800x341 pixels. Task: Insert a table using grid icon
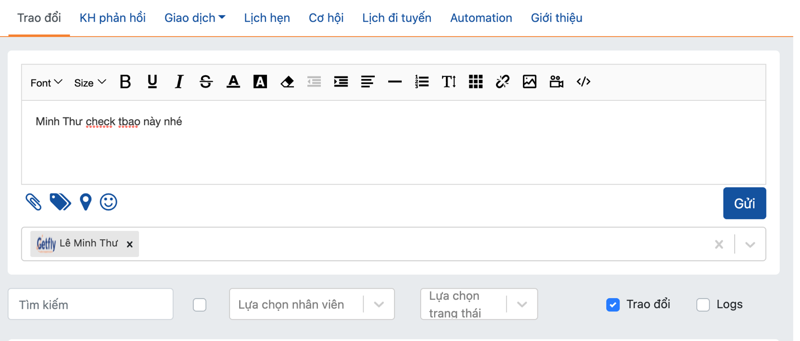coord(475,82)
